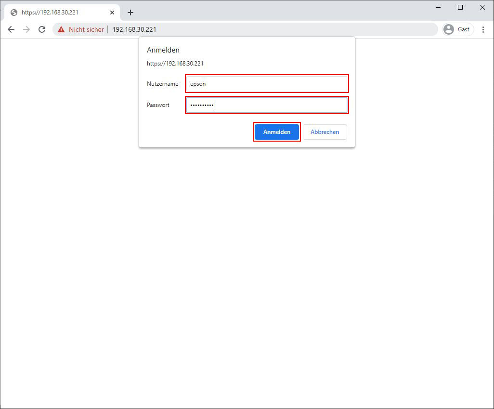The width and height of the screenshot is (494, 409).
Task: Maximize the browser window
Action: 460,7
